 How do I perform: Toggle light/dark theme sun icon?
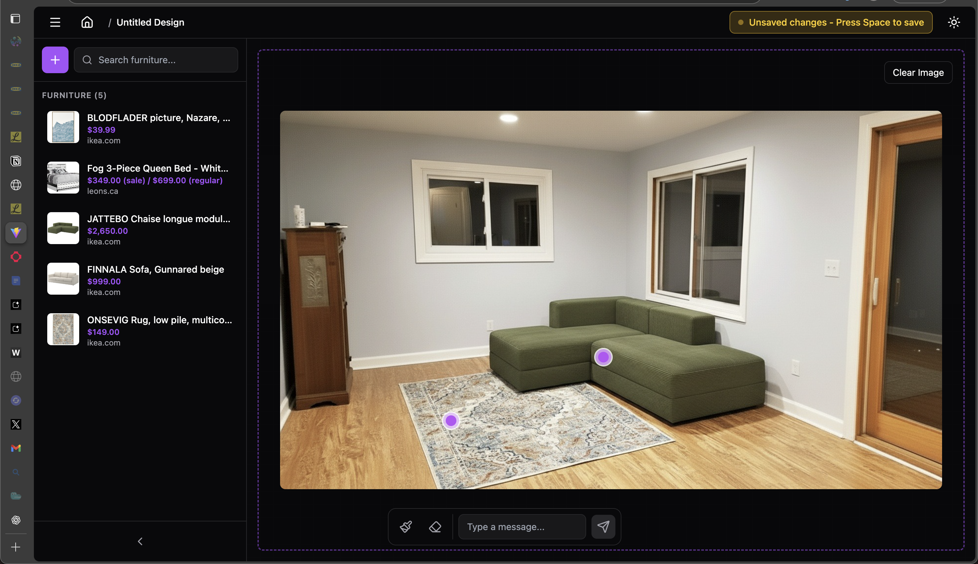pyautogui.click(x=954, y=22)
